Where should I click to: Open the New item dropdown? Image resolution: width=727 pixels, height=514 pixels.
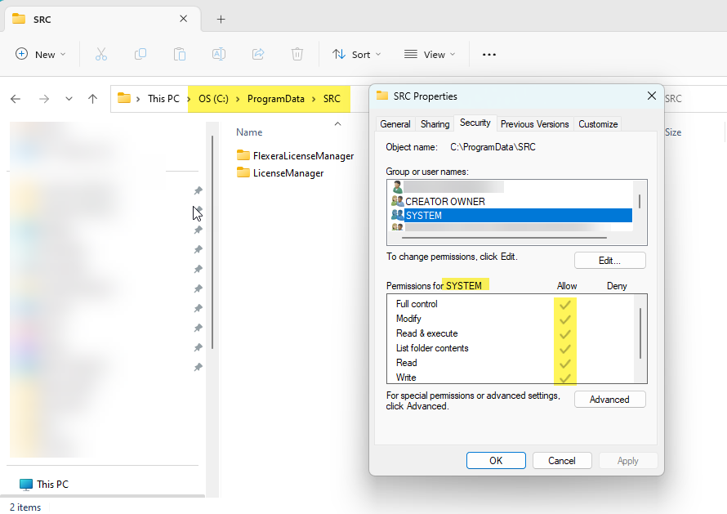click(40, 54)
